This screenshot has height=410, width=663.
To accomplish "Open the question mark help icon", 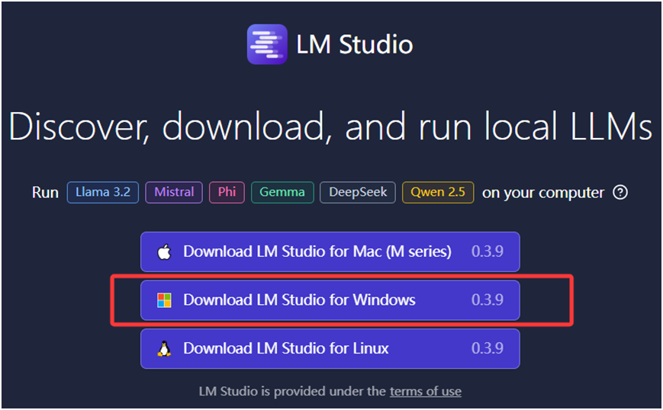I will (x=620, y=193).
